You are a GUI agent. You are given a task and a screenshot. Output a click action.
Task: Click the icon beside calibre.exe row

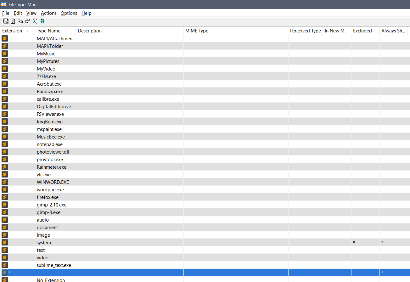pyautogui.click(x=4, y=99)
